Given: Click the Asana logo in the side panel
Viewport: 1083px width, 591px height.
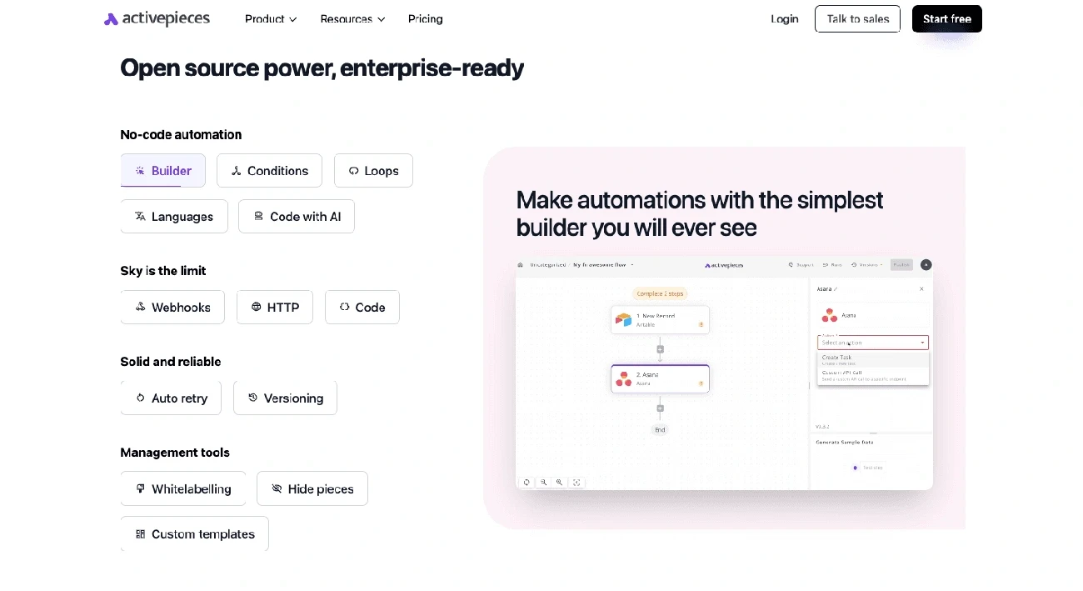Looking at the screenshot, I should click(829, 315).
